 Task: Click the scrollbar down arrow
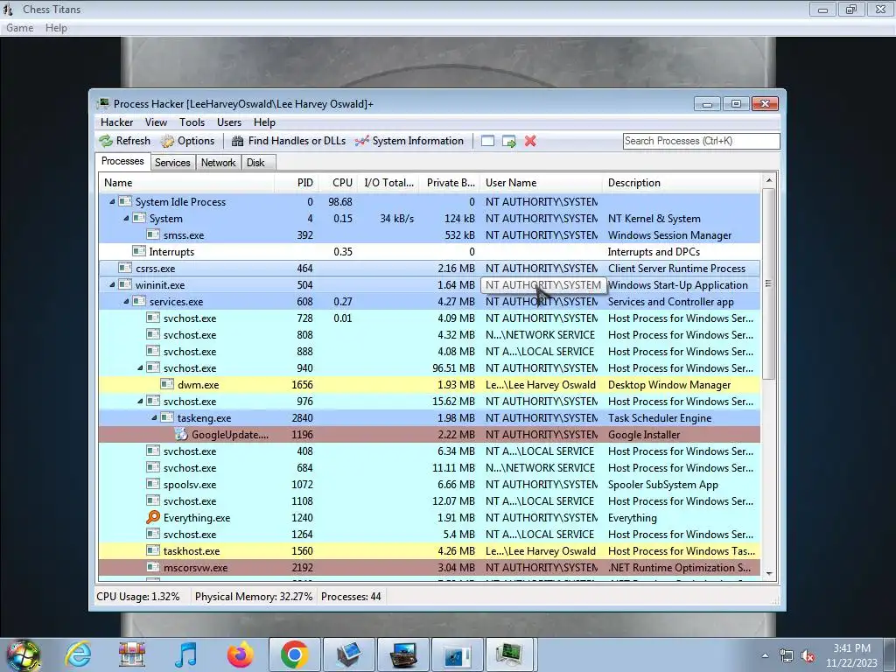tap(768, 573)
